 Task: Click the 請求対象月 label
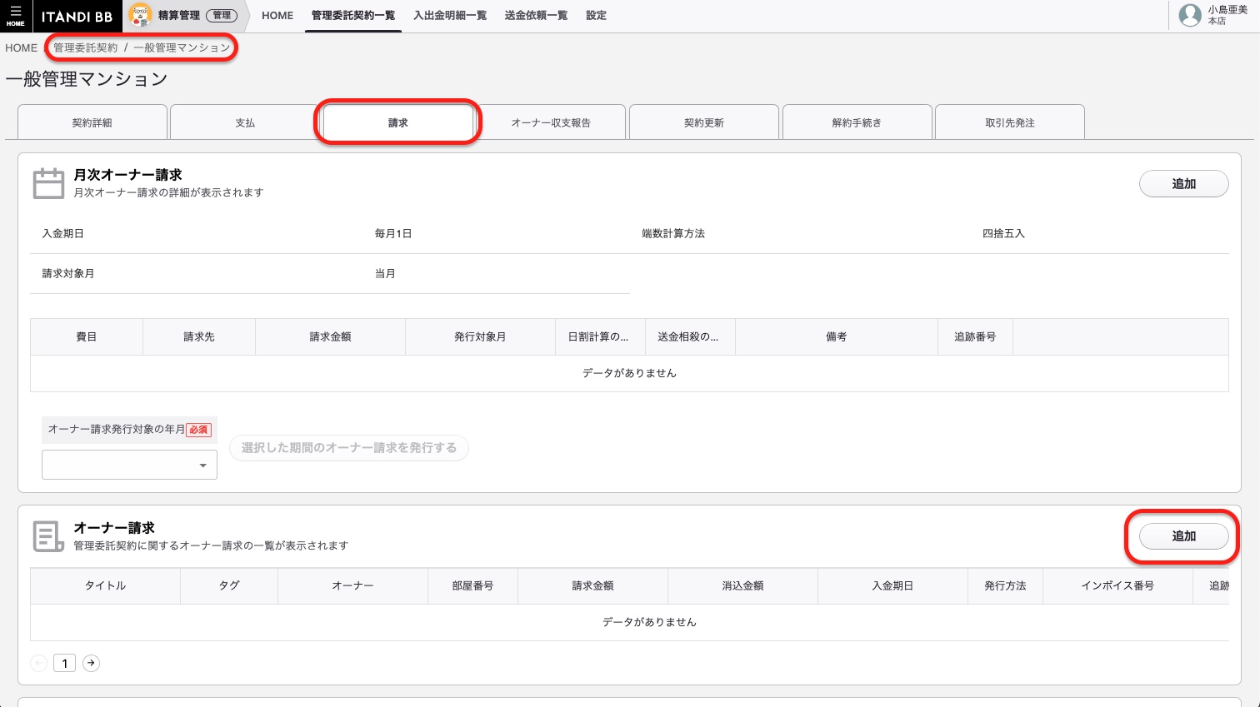point(68,274)
